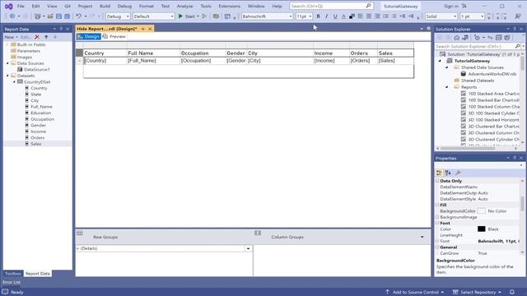Viewport: 527px width, 296px height.
Task: Click the Save All icon
Action: point(67,16)
